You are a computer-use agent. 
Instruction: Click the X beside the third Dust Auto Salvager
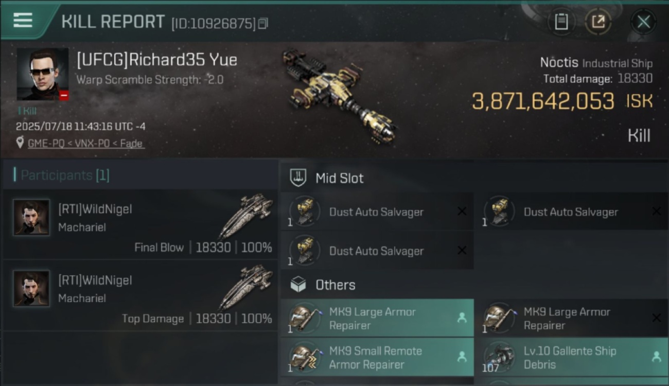tap(462, 250)
